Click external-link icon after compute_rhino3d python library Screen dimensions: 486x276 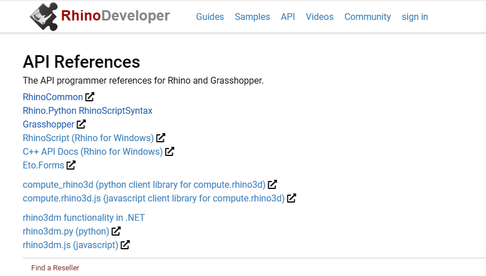pos(272,184)
